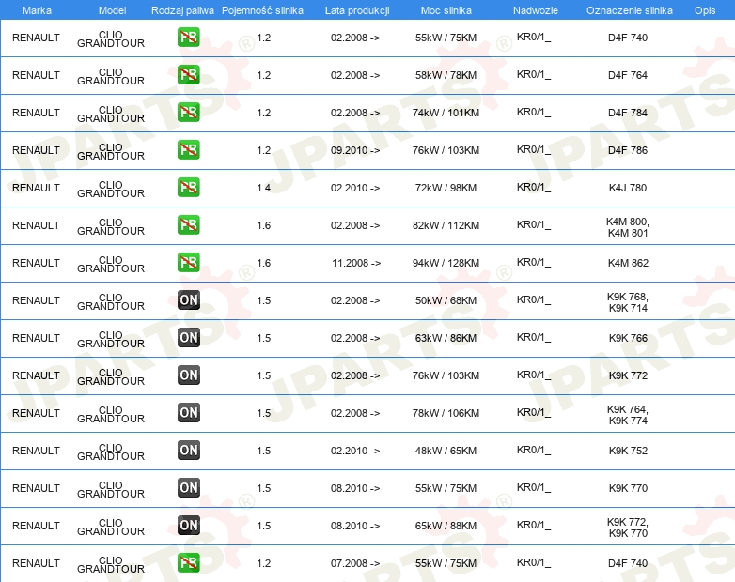Click the Moc silnika column header
The height and width of the screenshot is (582, 735).
click(x=446, y=10)
